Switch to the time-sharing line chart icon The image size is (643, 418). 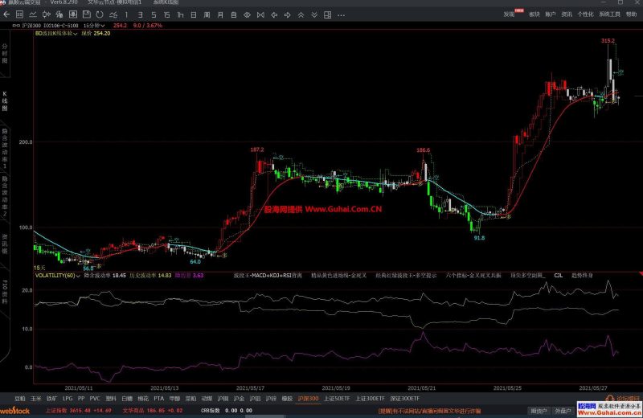coord(33,14)
